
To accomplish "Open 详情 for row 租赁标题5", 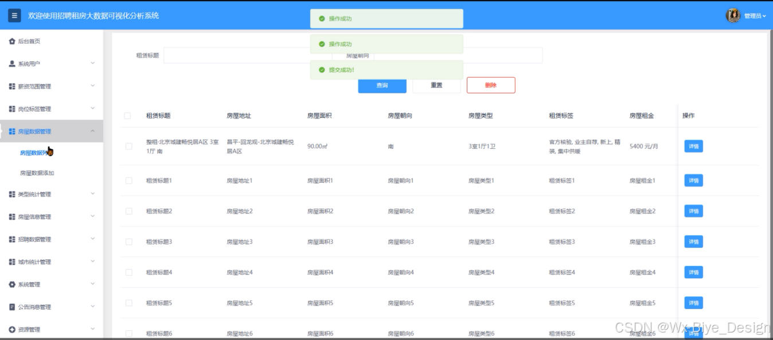I will pyautogui.click(x=693, y=303).
